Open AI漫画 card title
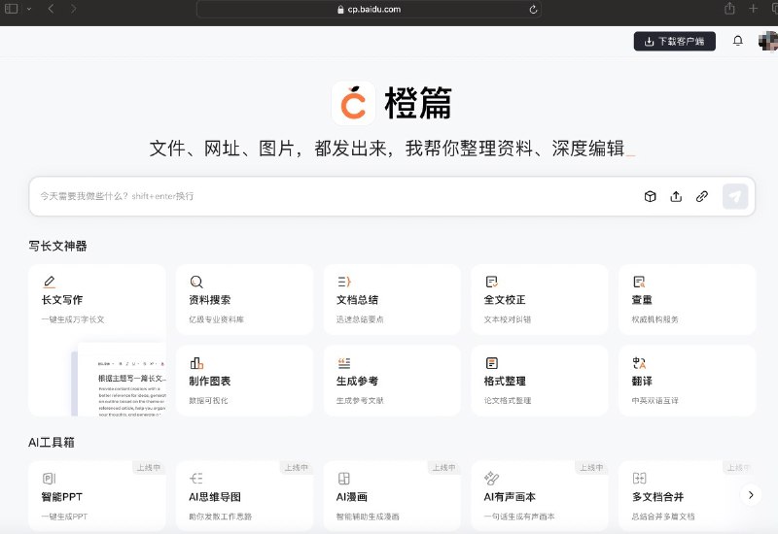Image resolution: width=778 pixels, height=534 pixels. tap(352, 497)
